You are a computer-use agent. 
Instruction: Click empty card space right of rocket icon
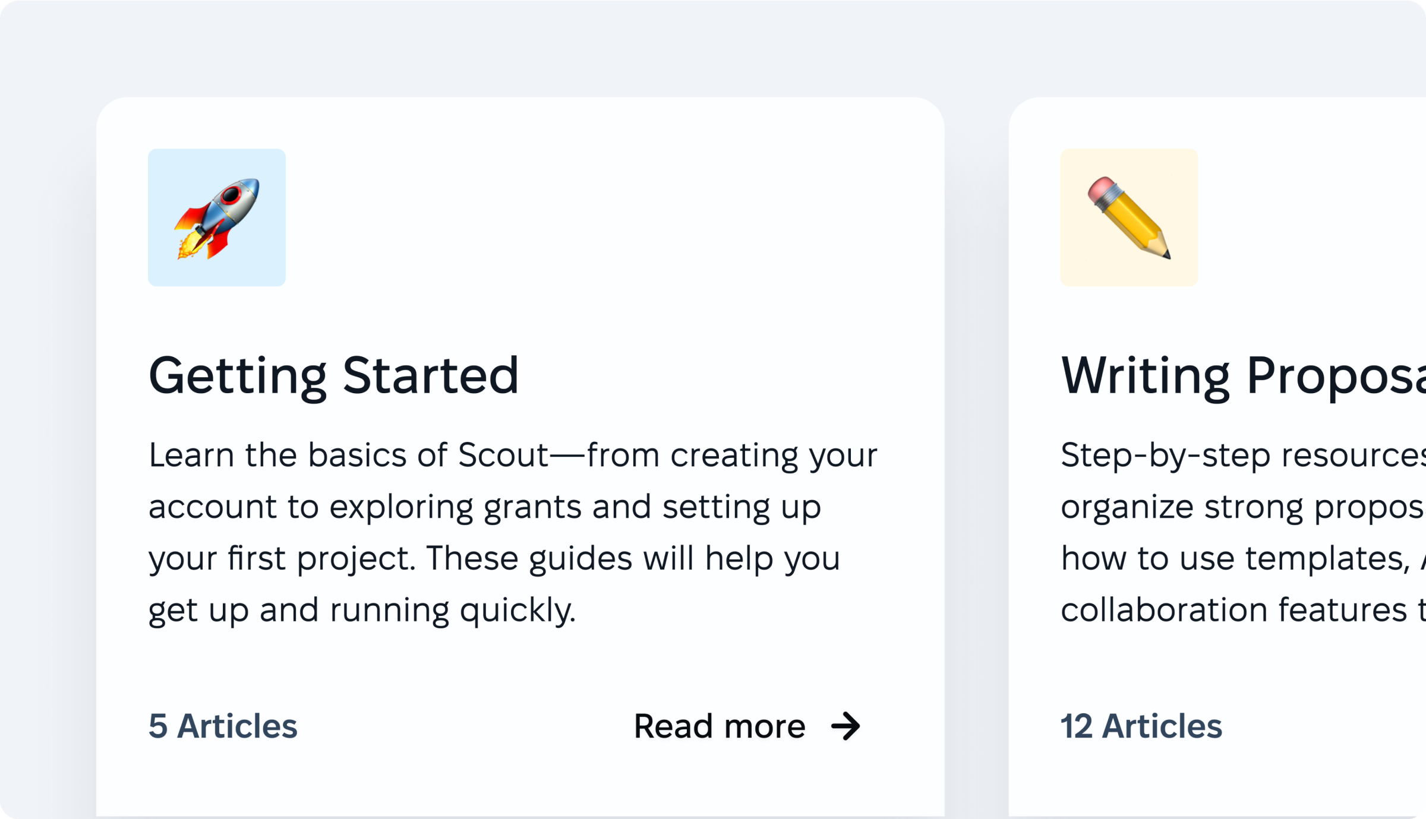click(x=594, y=218)
